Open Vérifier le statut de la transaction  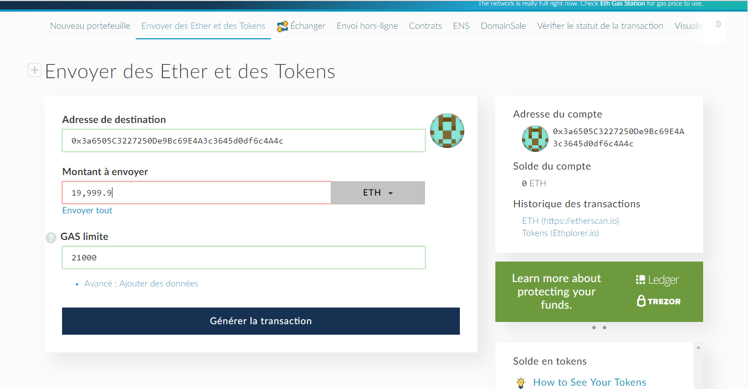click(x=600, y=25)
